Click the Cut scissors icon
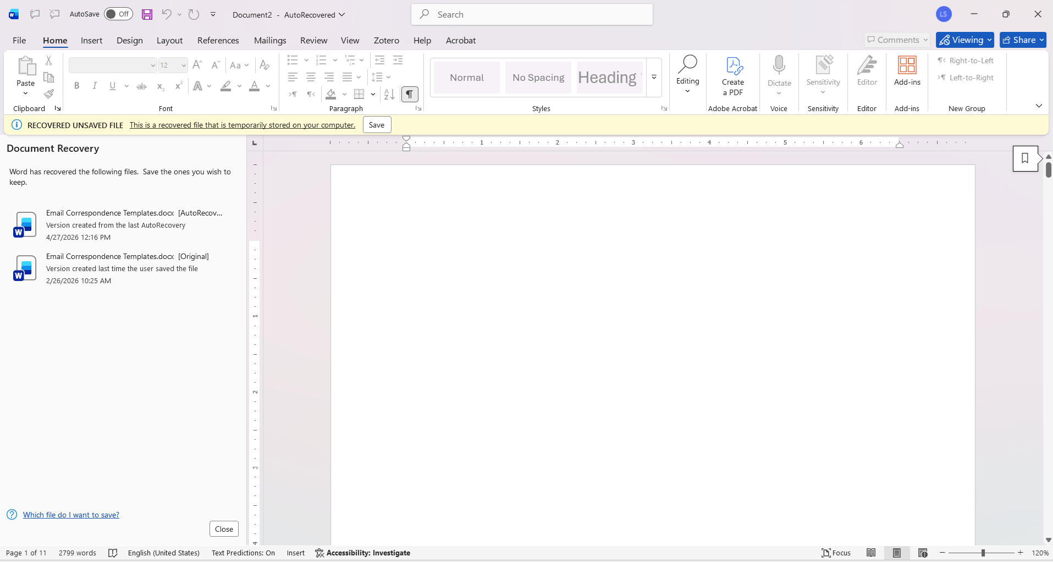The image size is (1053, 562). 49,60
